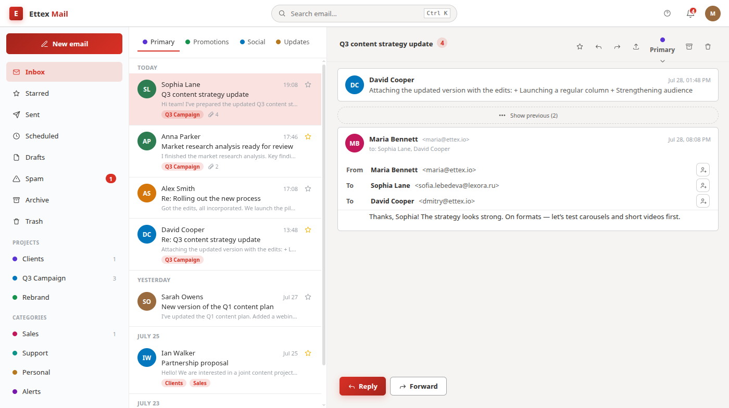Switch to the Social tab
Viewport: 729px width, 408px height.
(253, 42)
